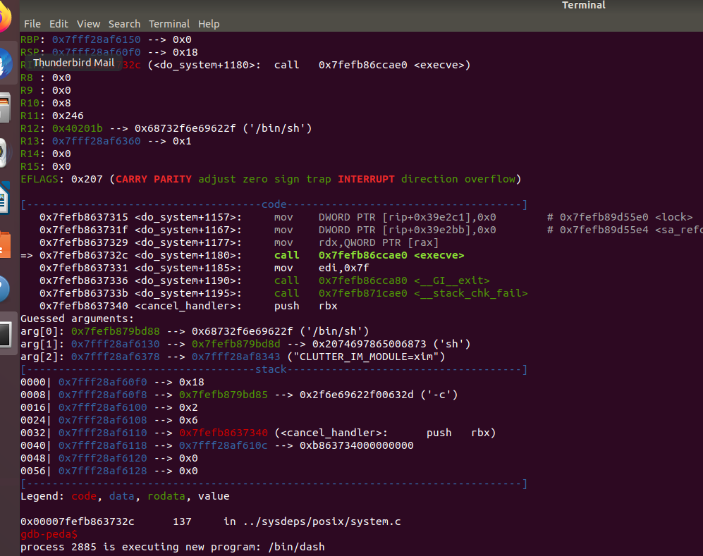Open the Edit menu
The width and height of the screenshot is (703, 556).
point(59,24)
